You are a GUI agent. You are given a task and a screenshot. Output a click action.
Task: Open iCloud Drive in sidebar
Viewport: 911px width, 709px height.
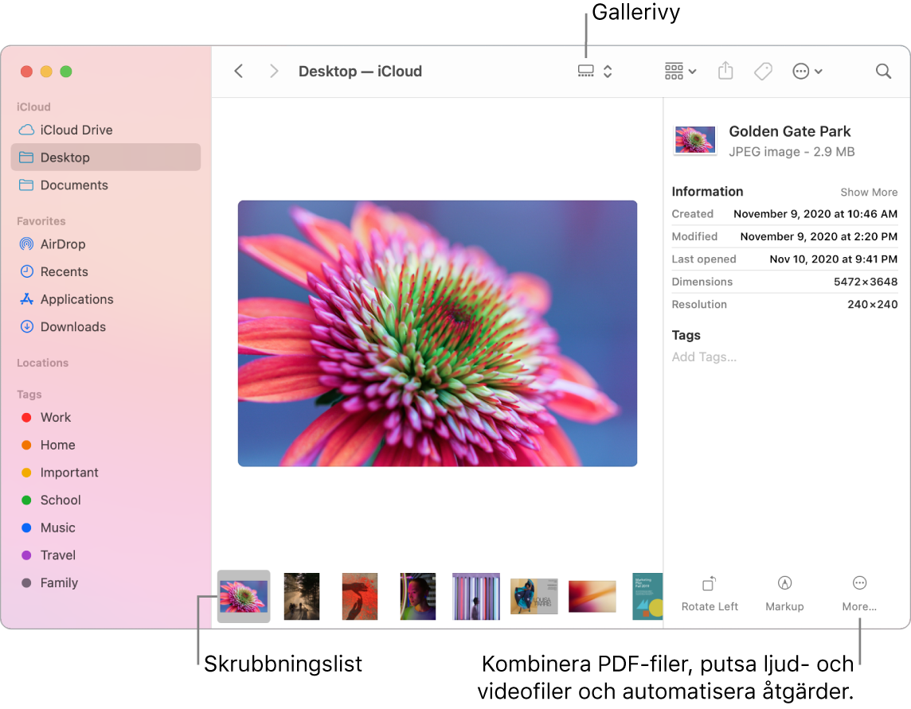click(x=106, y=130)
